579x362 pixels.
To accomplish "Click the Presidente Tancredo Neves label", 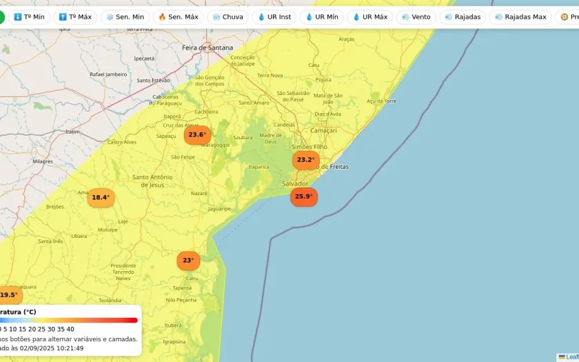I will pos(123,272).
